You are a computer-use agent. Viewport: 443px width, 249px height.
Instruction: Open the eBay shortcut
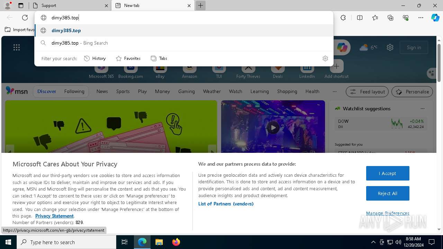point(160,71)
